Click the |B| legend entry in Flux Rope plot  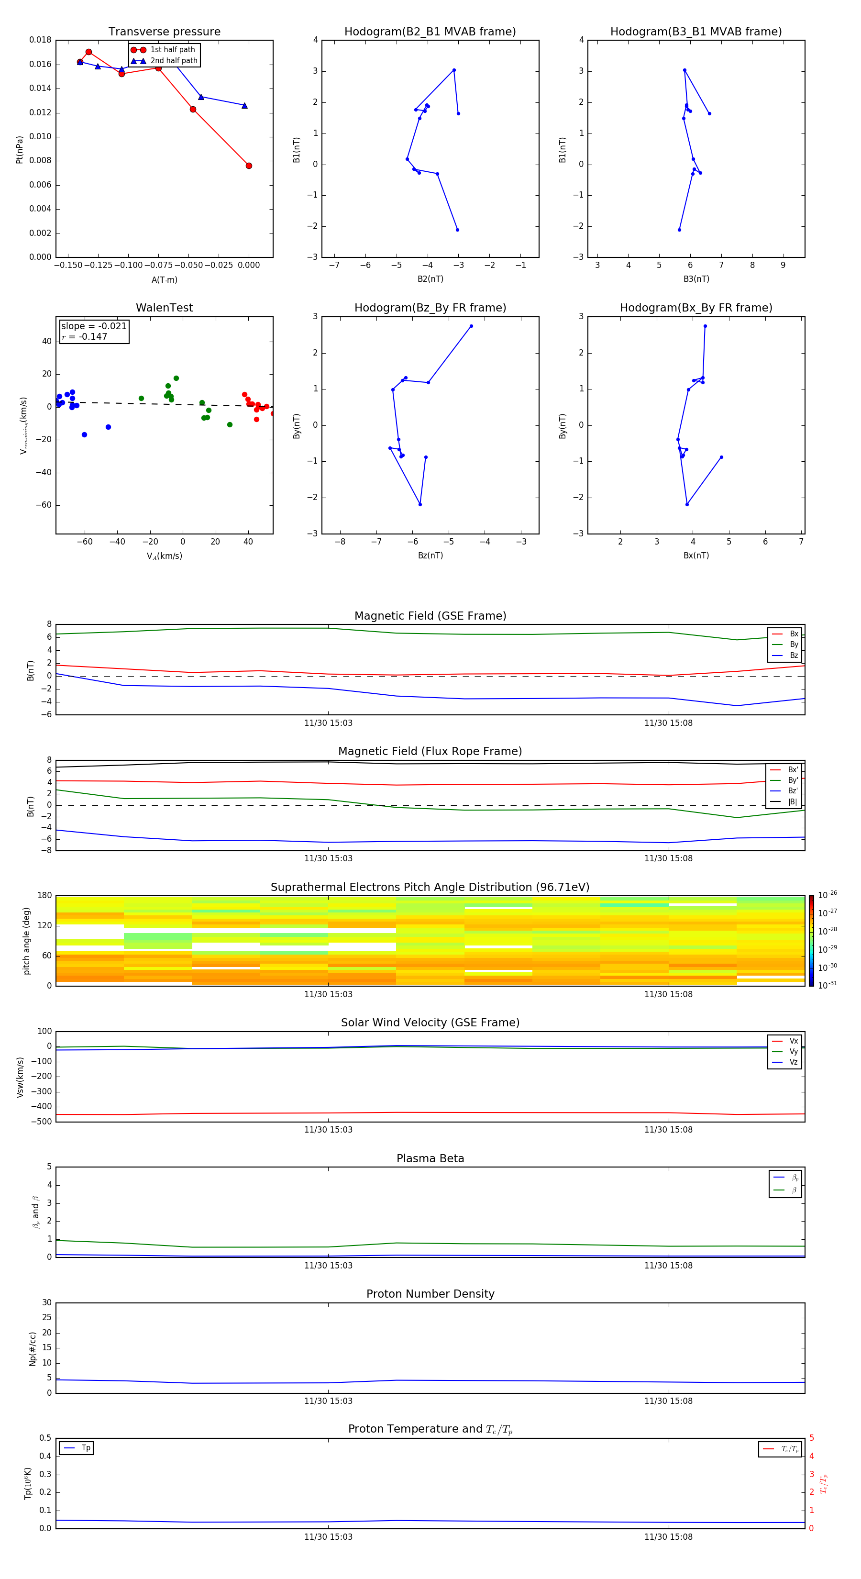tap(784, 802)
